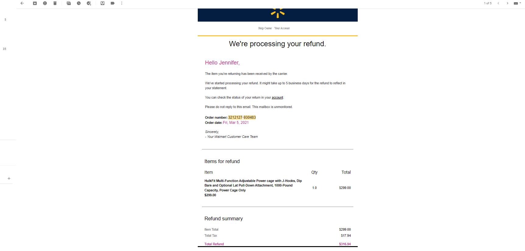Delete the email with the trash icon
The image size is (525, 251).
(55, 3)
